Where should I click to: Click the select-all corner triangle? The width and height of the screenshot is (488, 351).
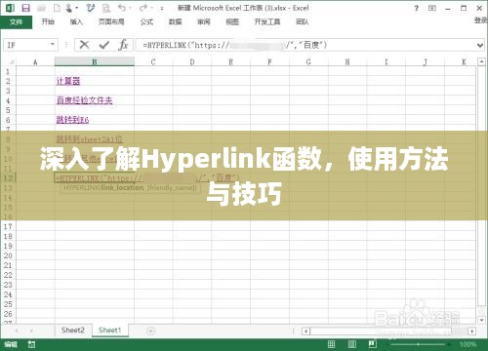pyautogui.click(x=11, y=61)
